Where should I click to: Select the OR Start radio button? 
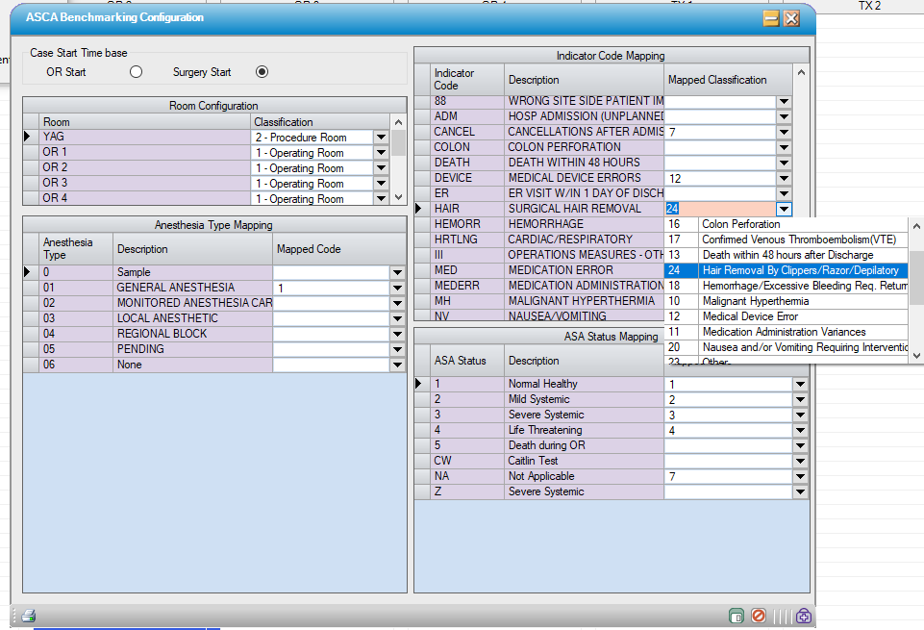pyautogui.click(x=135, y=71)
